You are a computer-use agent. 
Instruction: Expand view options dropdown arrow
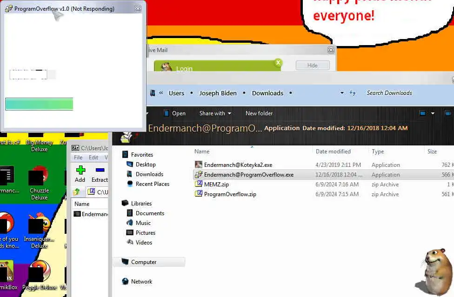click(433, 113)
